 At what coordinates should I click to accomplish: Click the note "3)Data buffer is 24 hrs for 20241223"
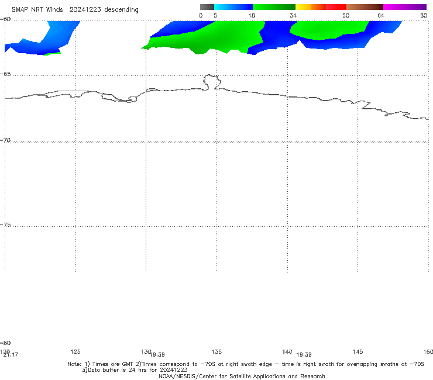pos(135,370)
